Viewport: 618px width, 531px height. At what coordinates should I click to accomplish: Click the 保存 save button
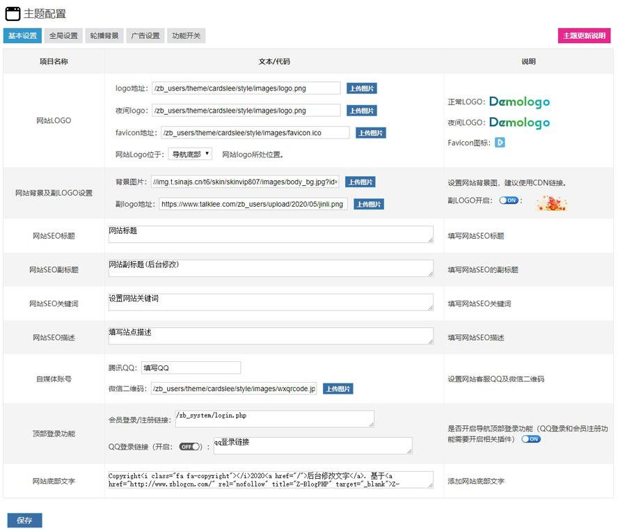click(25, 520)
